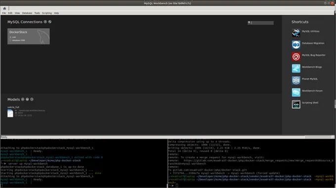
Task: Open the sakila_full model file icon
Action: [10, 113]
